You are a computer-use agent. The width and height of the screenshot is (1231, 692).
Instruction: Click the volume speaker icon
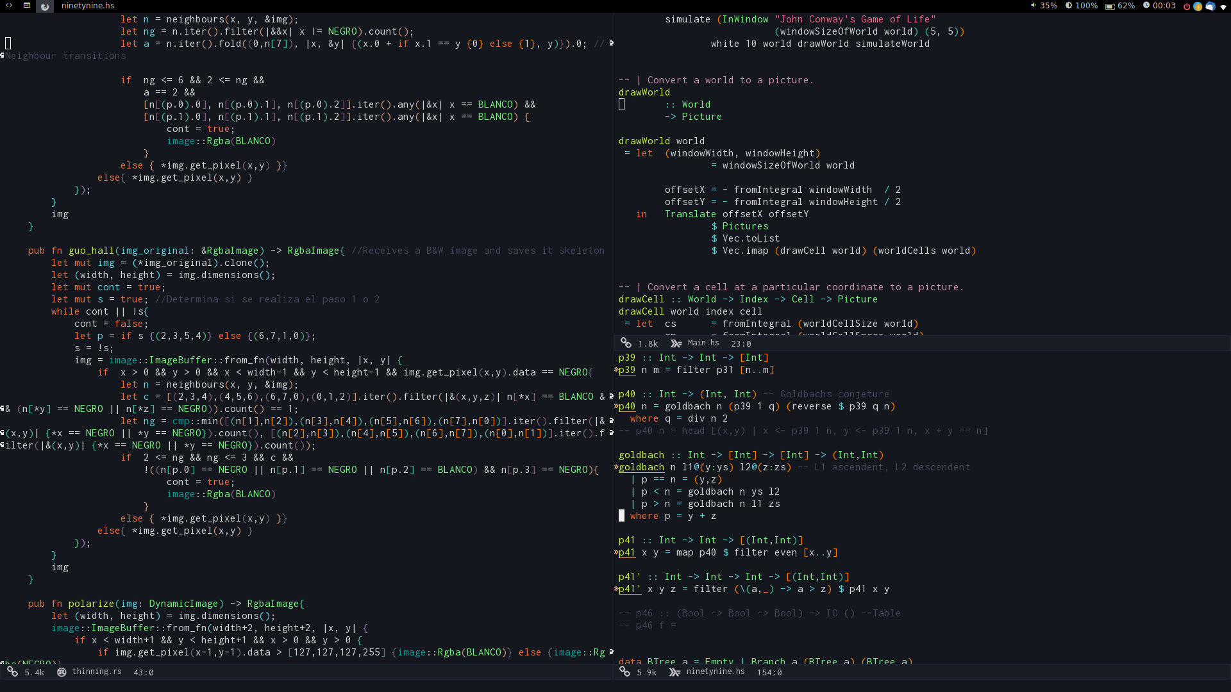(1034, 5)
